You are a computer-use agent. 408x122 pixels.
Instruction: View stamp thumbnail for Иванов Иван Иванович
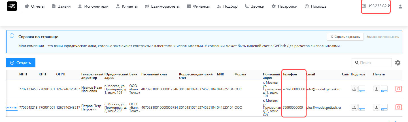384,89
